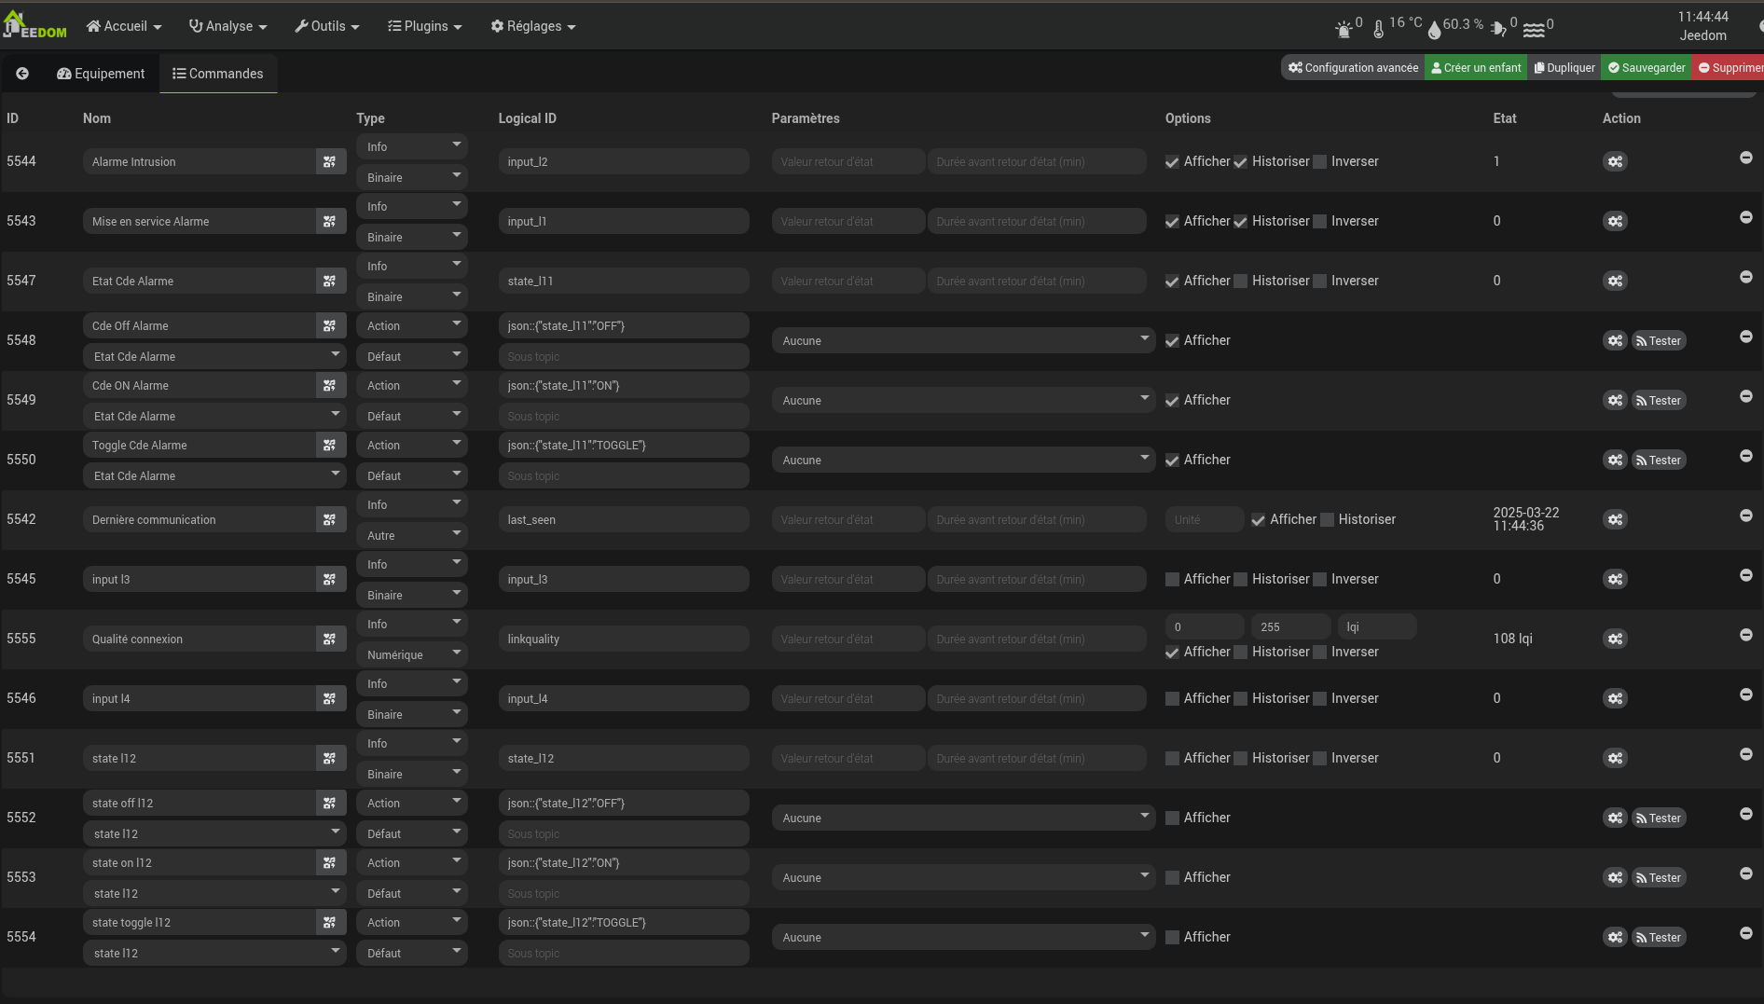
Task: Click Sous topic field under Cde Off Alarme
Action: [x=624, y=356]
